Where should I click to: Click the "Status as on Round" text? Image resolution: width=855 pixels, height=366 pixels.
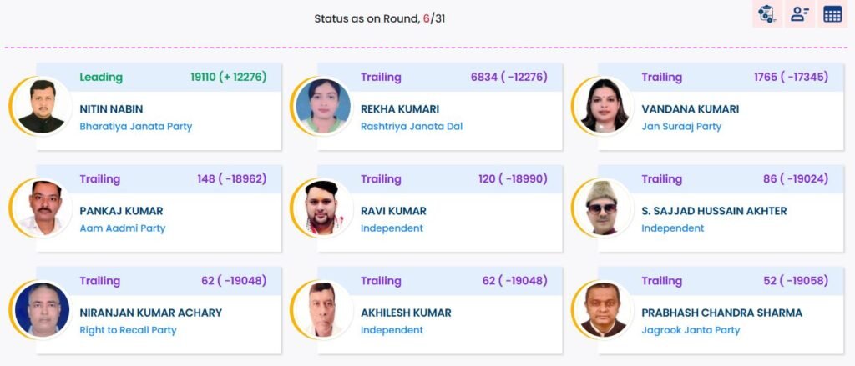pyautogui.click(x=366, y=18)
